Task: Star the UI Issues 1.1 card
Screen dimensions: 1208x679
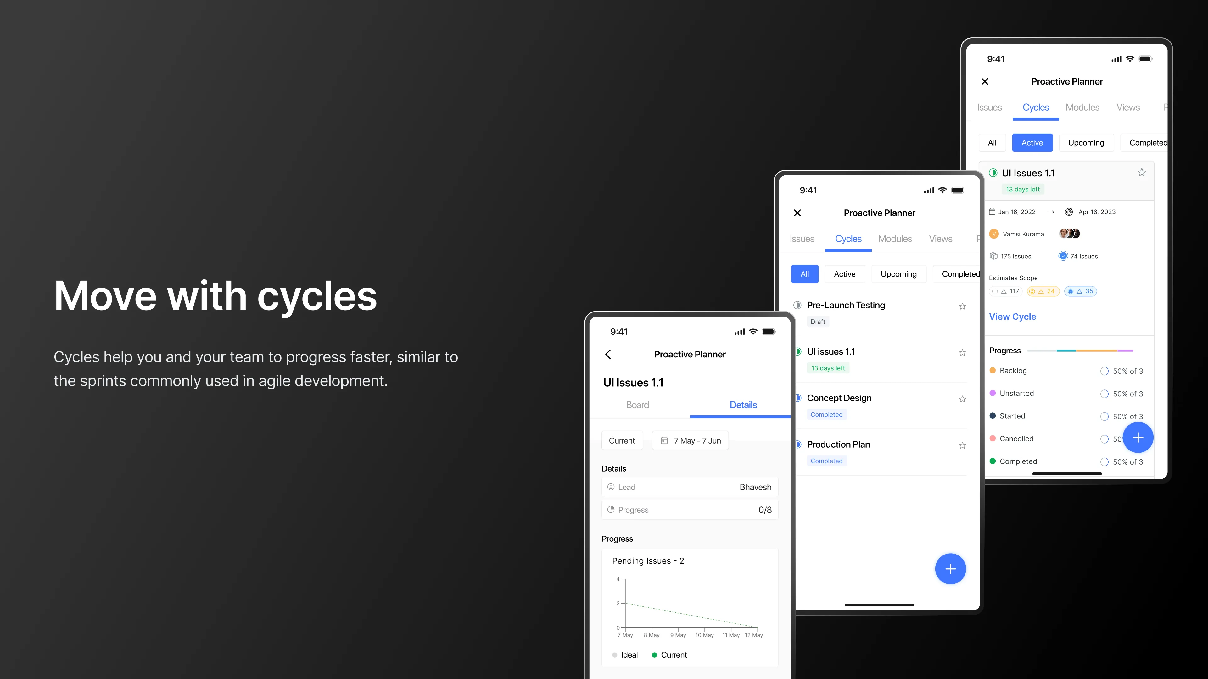Action: (x=1141, y=173)
